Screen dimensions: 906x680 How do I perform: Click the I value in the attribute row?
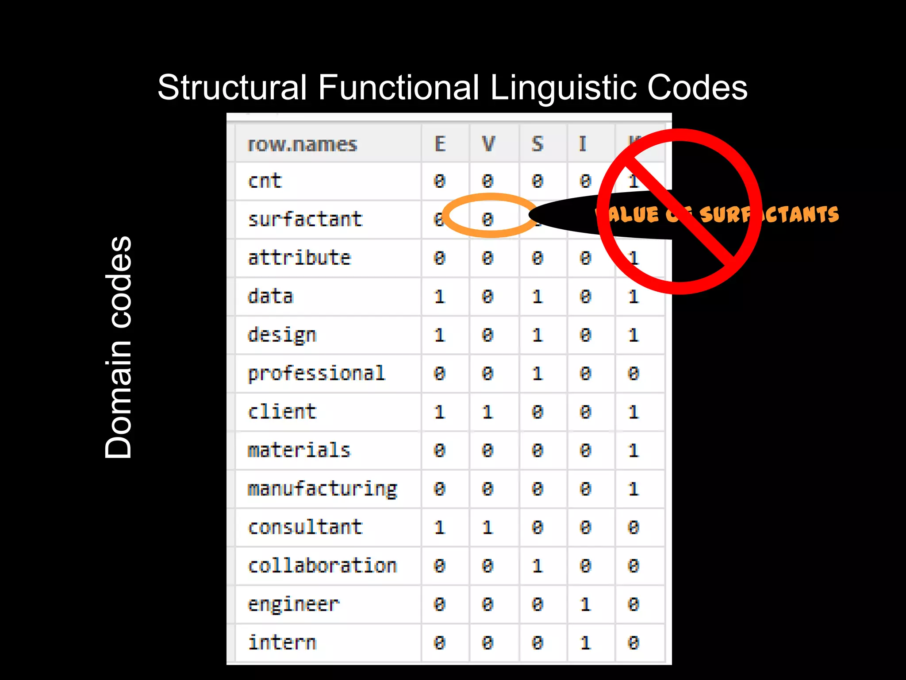coord(585,258)
